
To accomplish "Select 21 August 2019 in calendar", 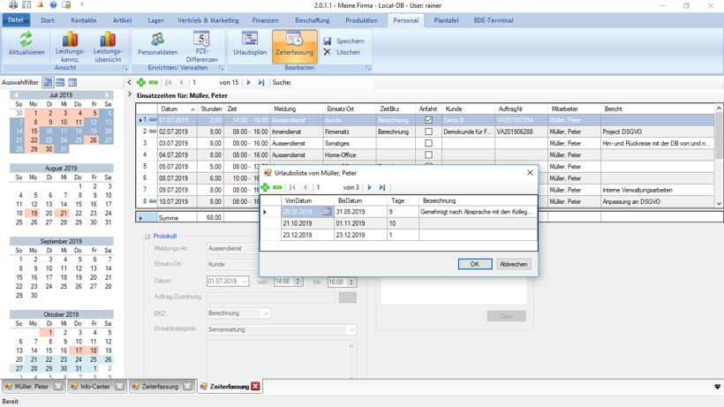I will click(x=64, y=213).
